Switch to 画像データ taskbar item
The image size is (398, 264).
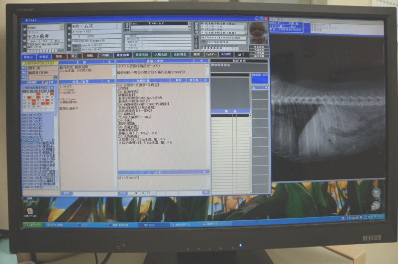click(216, 224)
